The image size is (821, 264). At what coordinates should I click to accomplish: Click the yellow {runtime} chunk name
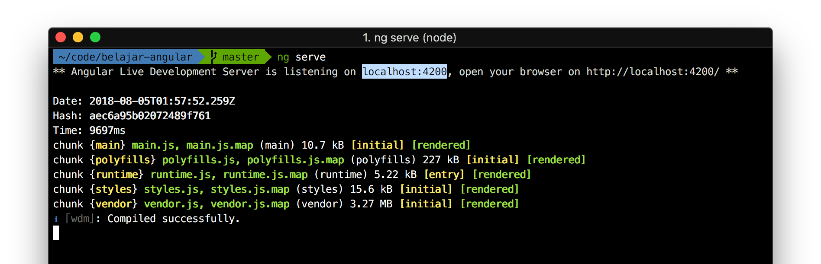coord(116,175)
